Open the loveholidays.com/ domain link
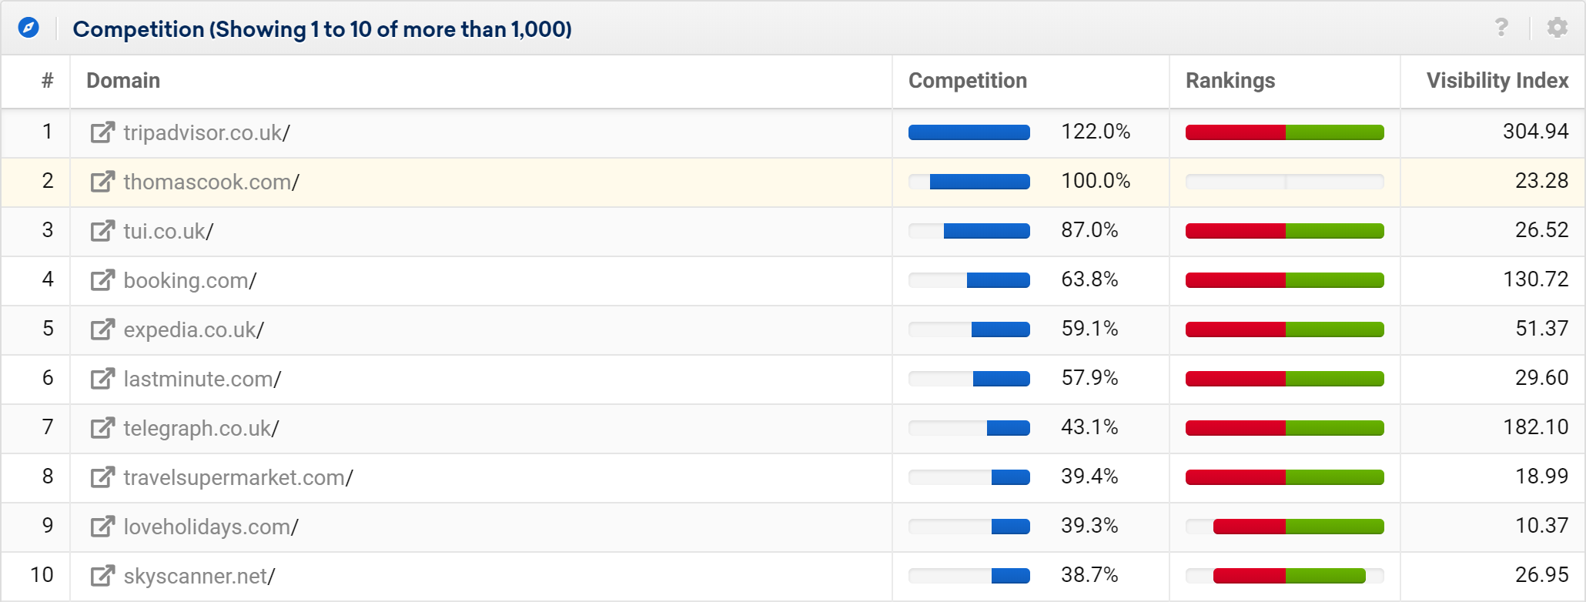Screen dimensions: 1586x602 pos(210,527)
